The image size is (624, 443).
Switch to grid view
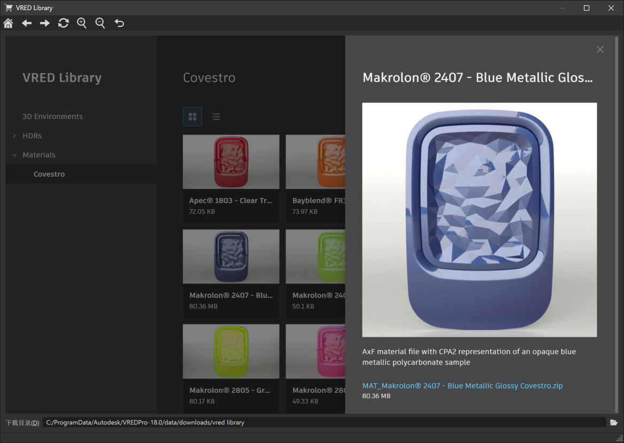click(192, 116)
